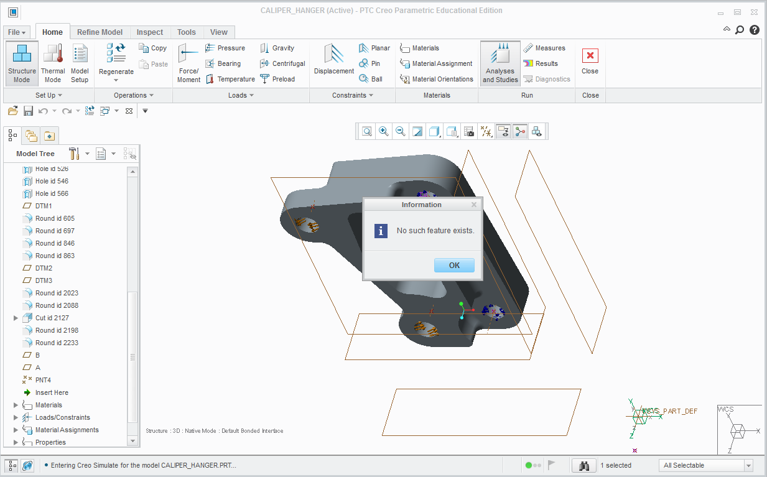
Task: Toggle the model tree pane button in status bar
Action: click(x=12, y=465)
